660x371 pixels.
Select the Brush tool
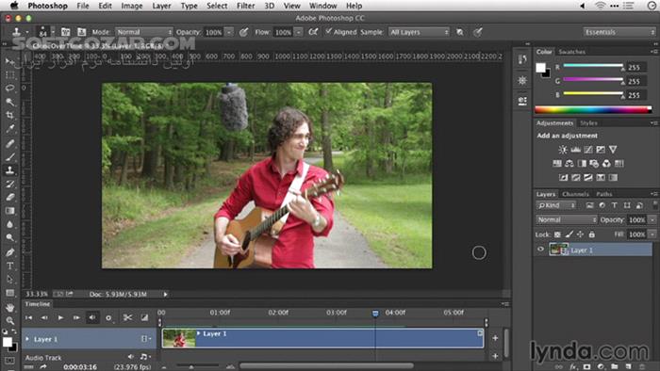click(x=9, y=156)
